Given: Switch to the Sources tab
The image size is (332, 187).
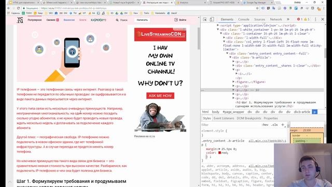Looking at the screenshot, I should [259, 19].
